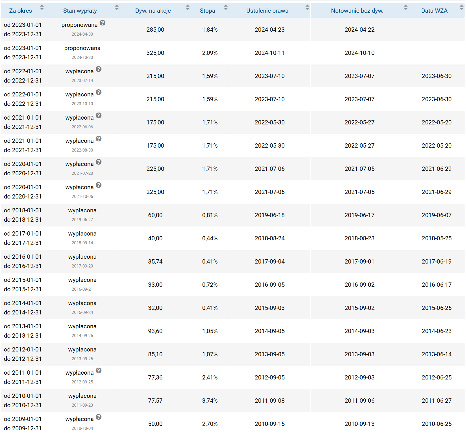466x438 pixels.
Task: Select dividend value 93,60
Action: (x=155, y=331)
